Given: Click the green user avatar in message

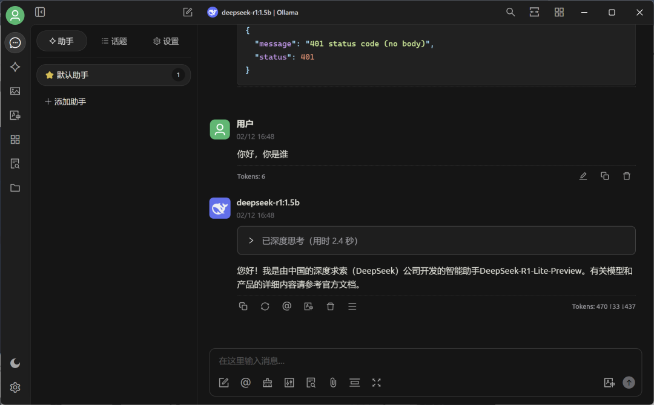Looking at the screenshot, I should 220,129.
